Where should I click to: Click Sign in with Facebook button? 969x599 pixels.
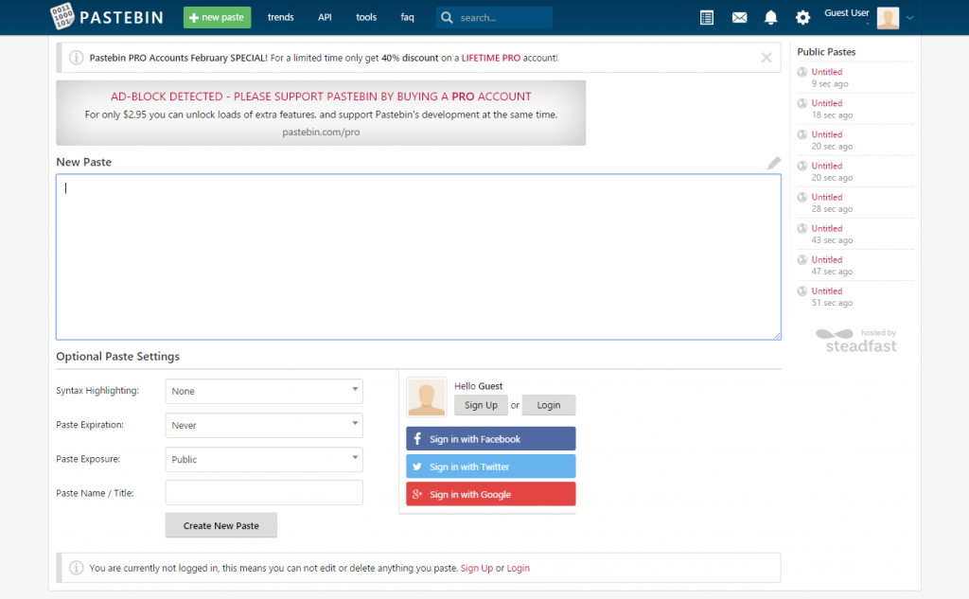click(490, 439)
